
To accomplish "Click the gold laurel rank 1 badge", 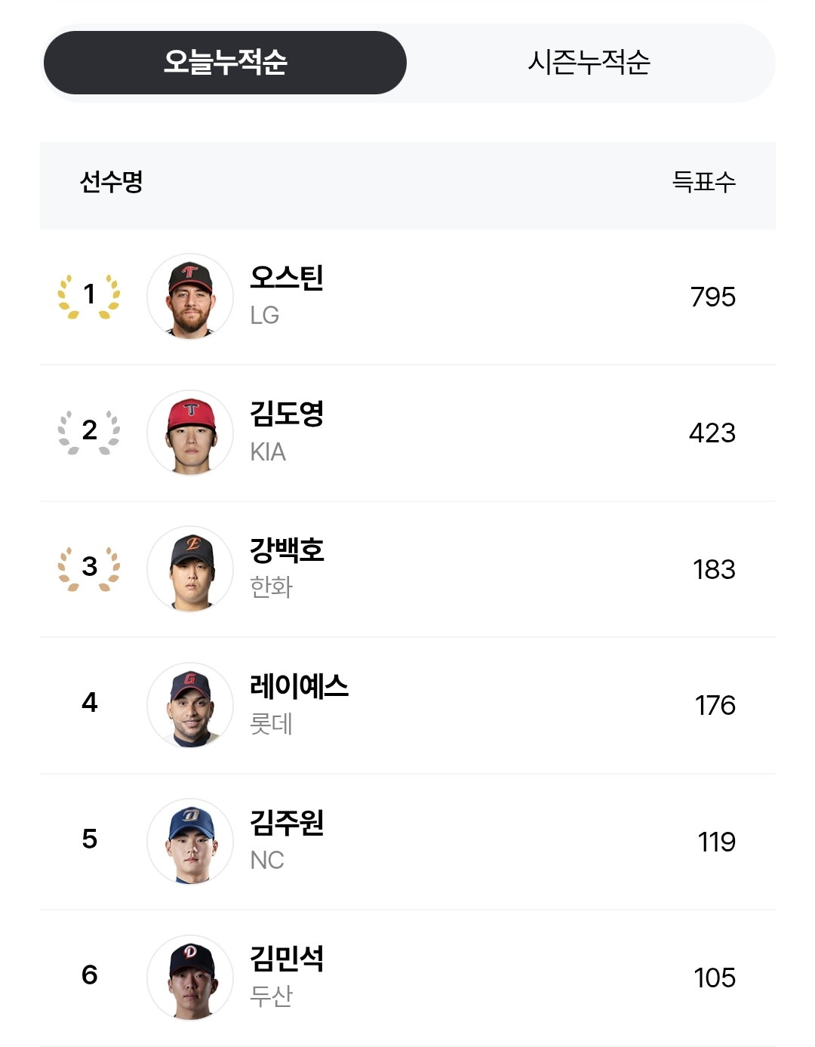I will coord(89,296).
